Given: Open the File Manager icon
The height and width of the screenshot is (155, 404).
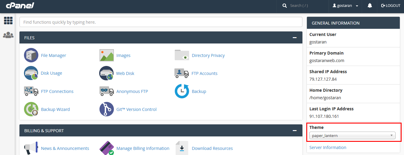Looking at the screenshot, I should (x=31, y=55).
